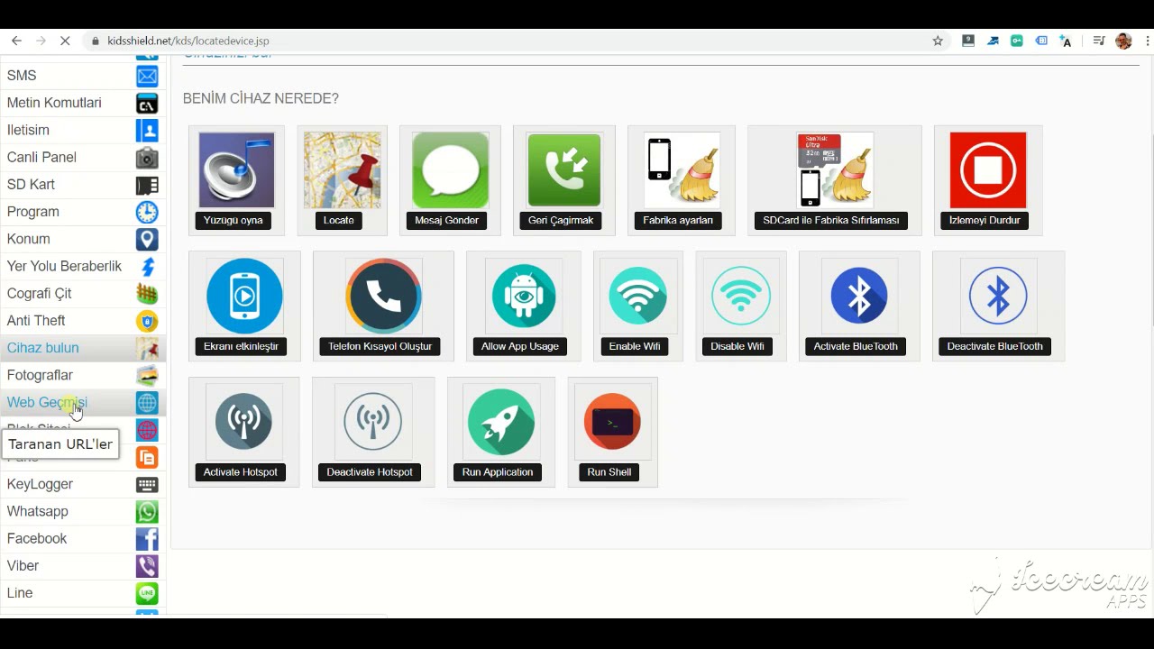Click the SDCard factory reset icon
Screen dimensions: 1154x649
835,169
